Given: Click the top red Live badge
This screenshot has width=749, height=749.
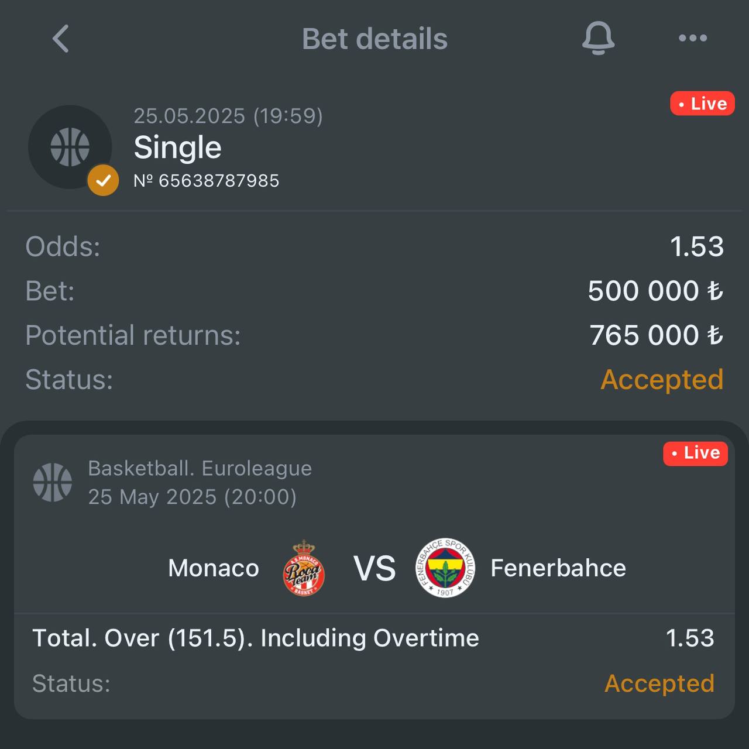Looking at the screenshot, I should (x=702, y=104).
